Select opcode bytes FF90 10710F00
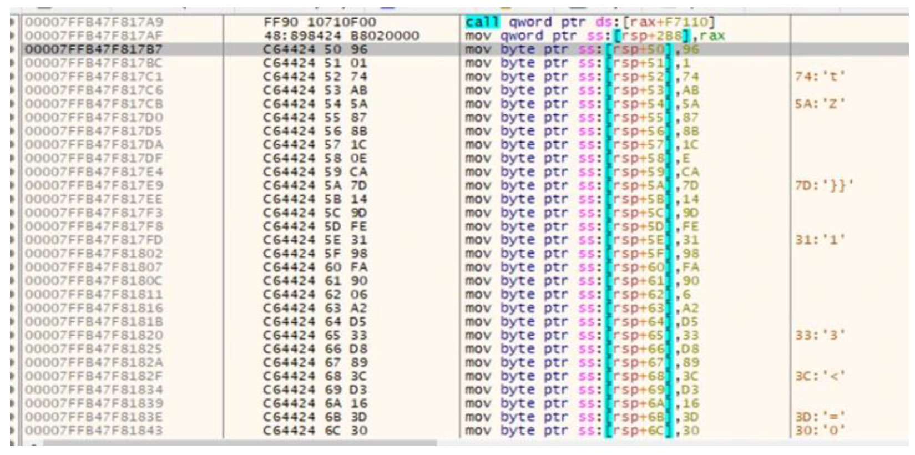The image size is (915, 455). coord(320,22)
